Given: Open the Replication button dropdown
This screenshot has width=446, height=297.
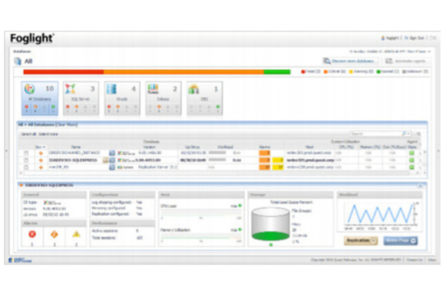Looking at the screenshot, I should pyautogui.click(x=374, y=241).
